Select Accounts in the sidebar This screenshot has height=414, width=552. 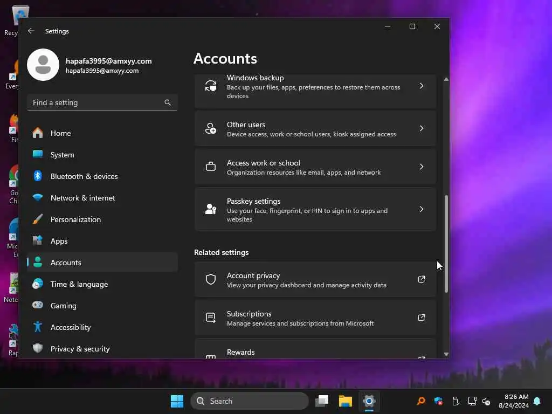[102, 263]
